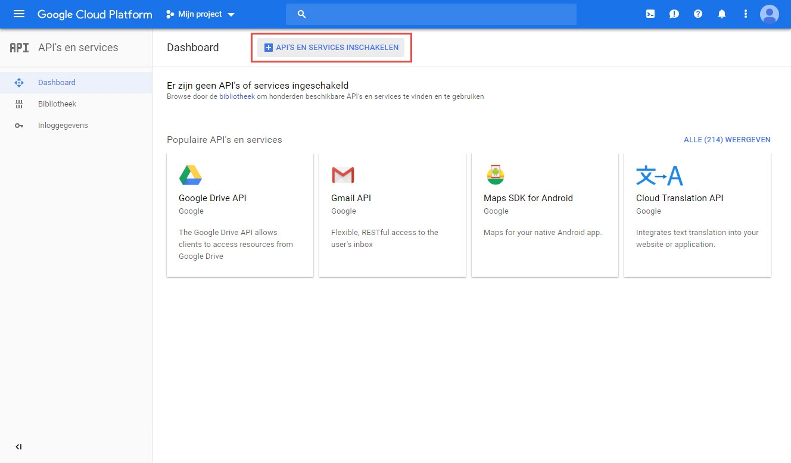Click the Google Drive API triangle icon

pos(190,174)
